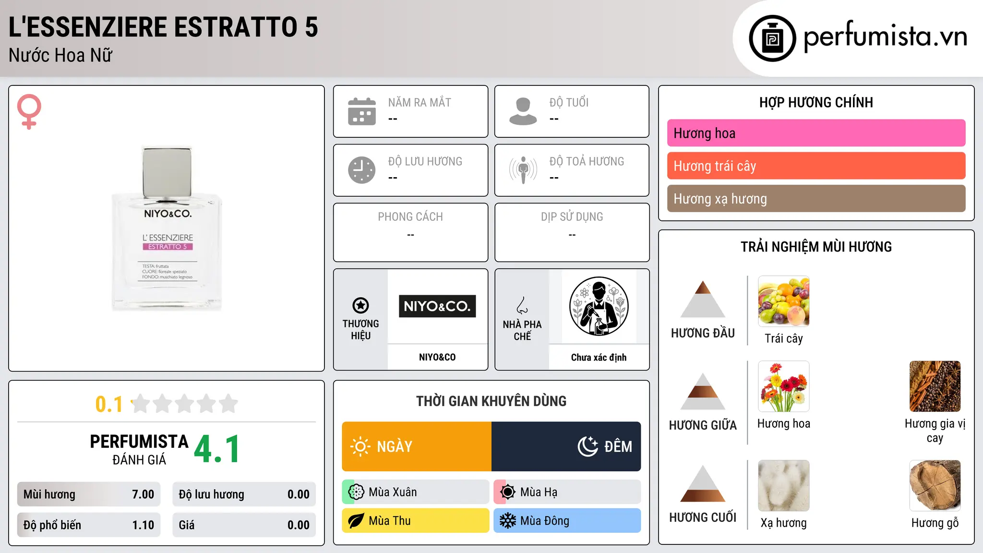Click the orange Hương trái cây accord bar
The image size is (983, 553).
816,166
